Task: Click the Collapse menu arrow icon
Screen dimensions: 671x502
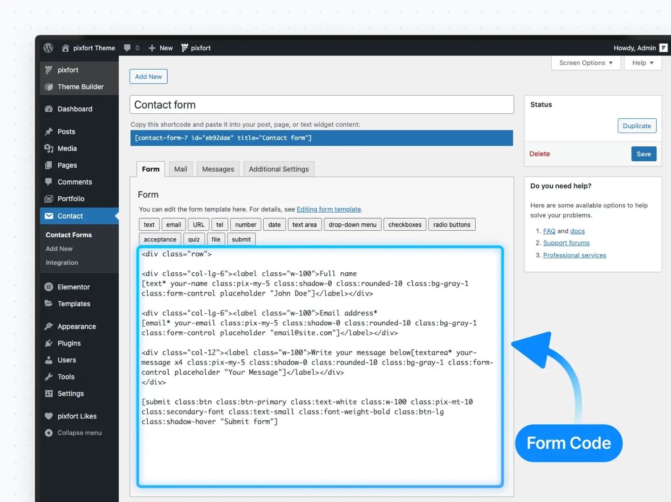Action: pyautogui.click(x=48, y=433)
